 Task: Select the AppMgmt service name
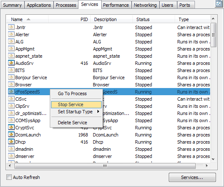tap(25, 49)
